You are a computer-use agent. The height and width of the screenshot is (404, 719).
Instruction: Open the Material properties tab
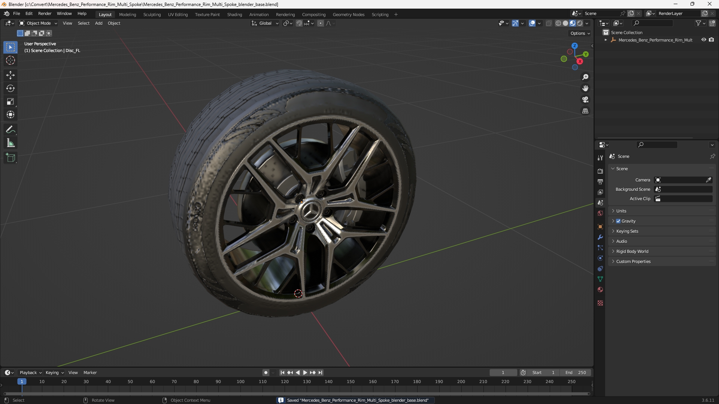point(600,290)
